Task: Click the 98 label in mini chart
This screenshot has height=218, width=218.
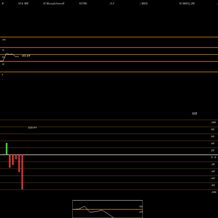Action: 140,207
